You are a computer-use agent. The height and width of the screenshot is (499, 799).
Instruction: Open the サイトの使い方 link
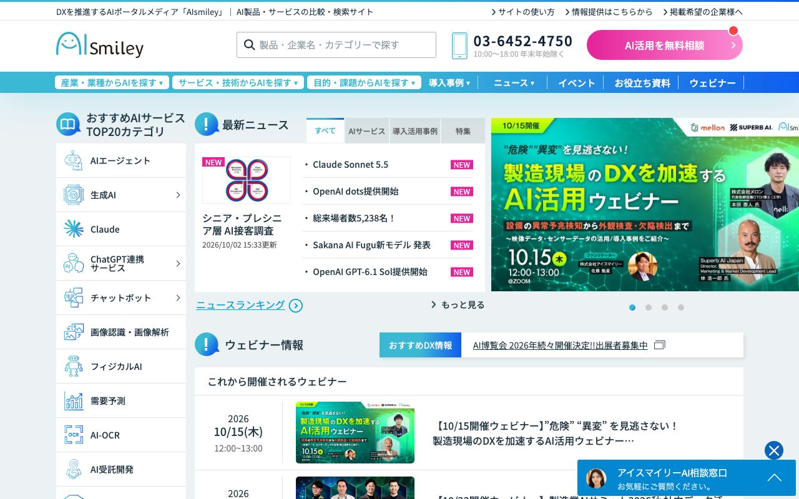[523, 12]
